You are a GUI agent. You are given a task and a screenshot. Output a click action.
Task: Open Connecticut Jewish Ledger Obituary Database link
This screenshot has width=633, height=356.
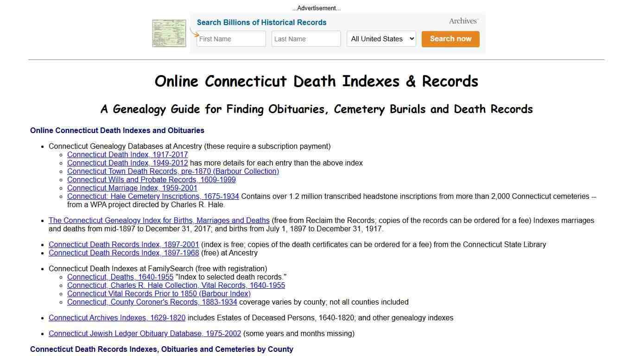[x=145, y=333]
